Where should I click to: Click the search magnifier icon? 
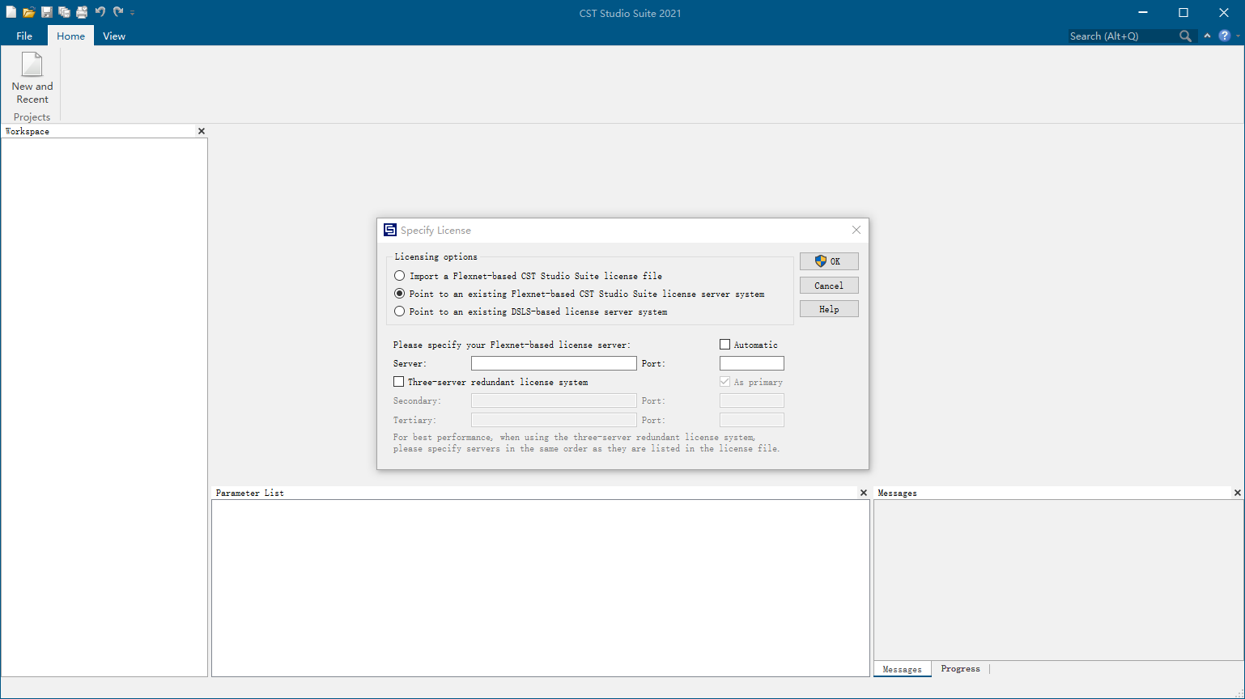(1185, 36)
